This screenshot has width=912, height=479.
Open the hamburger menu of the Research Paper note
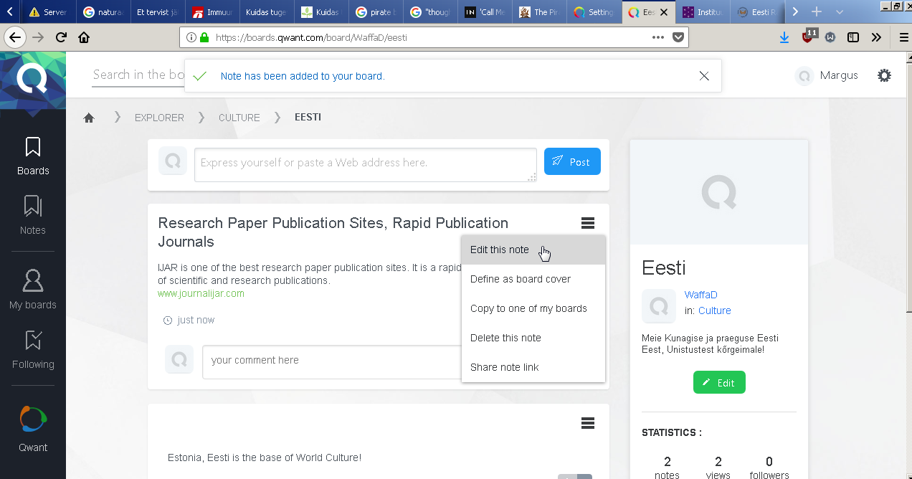588,223
